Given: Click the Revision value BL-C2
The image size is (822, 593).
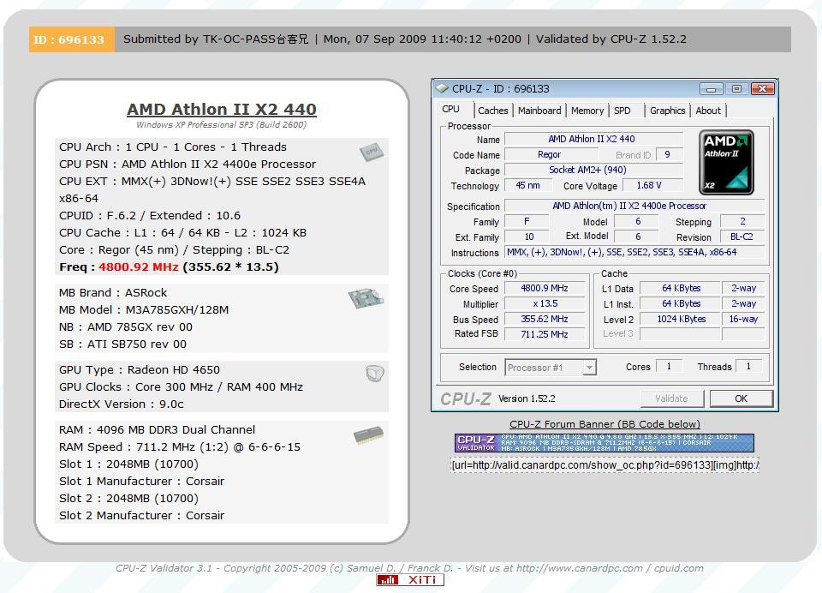Looking at the screenshot, I should [x=742, y=237].
